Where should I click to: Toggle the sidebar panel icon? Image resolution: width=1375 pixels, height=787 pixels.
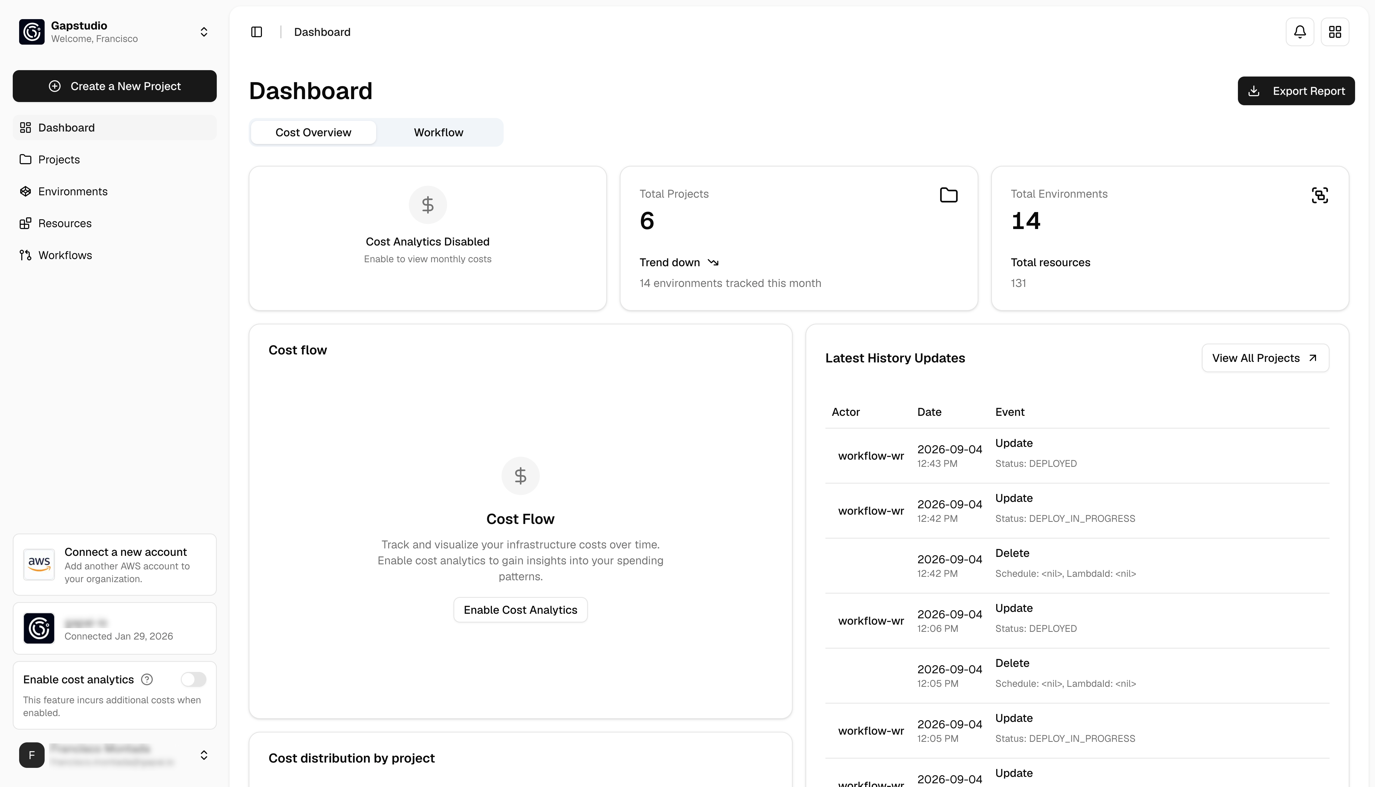257,32
